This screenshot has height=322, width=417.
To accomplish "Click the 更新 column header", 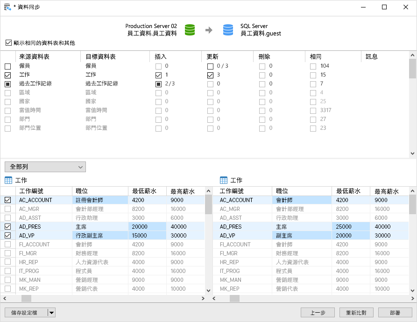I will tap(227, 56).
